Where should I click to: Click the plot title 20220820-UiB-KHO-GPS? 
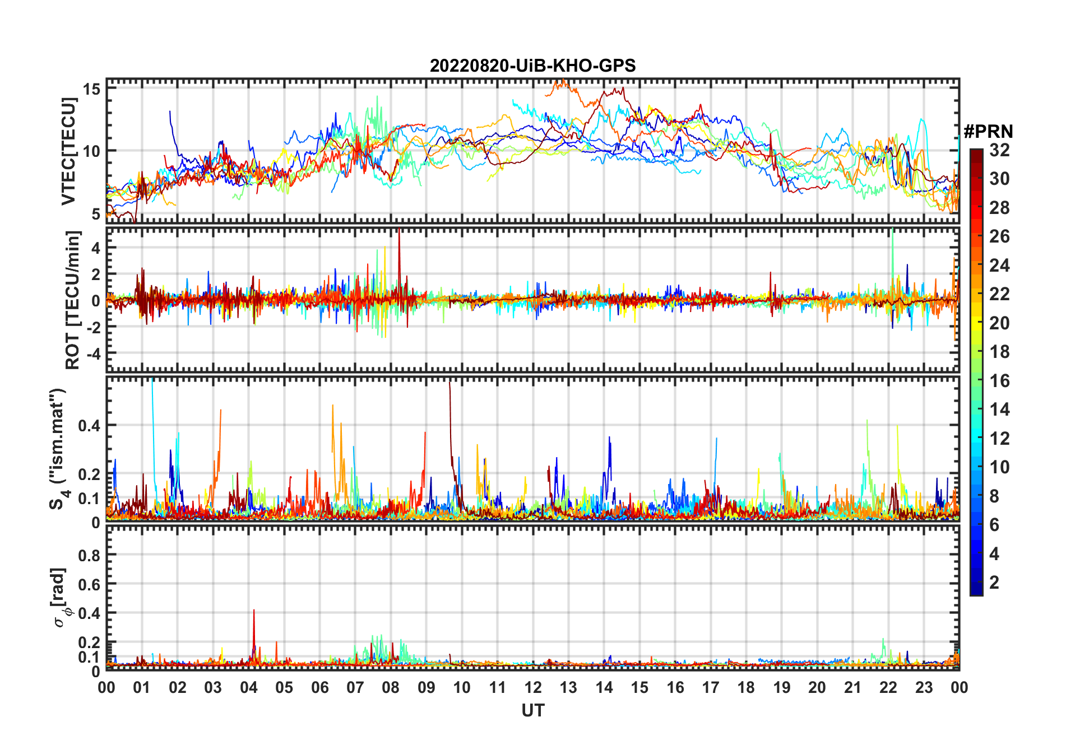point(532,66)
